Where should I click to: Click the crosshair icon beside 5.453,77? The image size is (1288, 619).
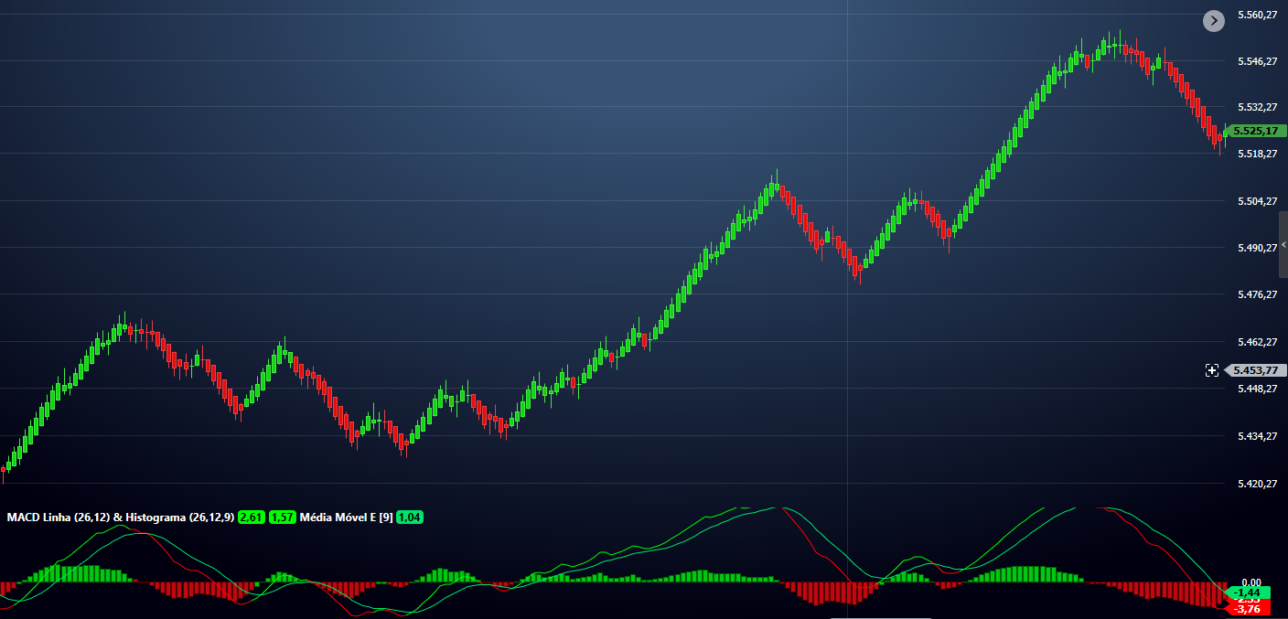pyautogui.click(x=1212, y=370)
